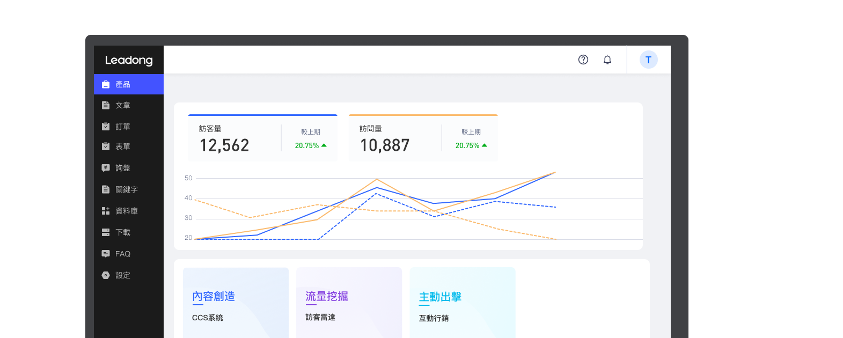Screen dimensions: 843x338
Task: Open FAQ in the sidebar
Action: coord(129,254)
